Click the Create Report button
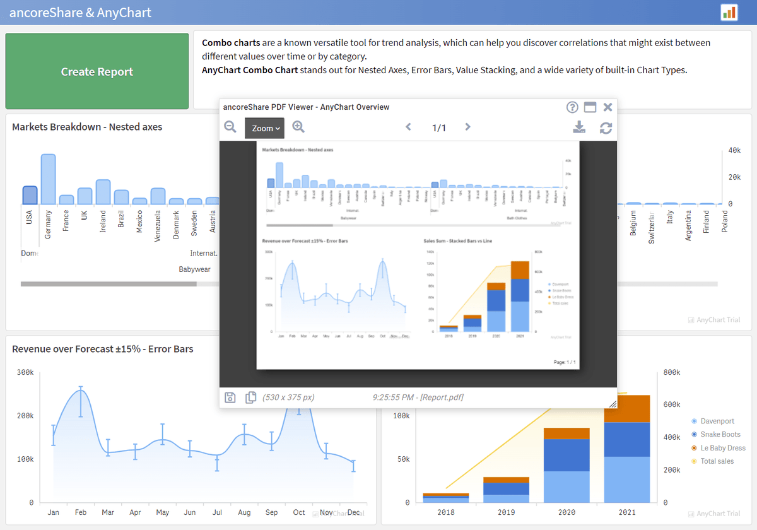 point(97,71)
